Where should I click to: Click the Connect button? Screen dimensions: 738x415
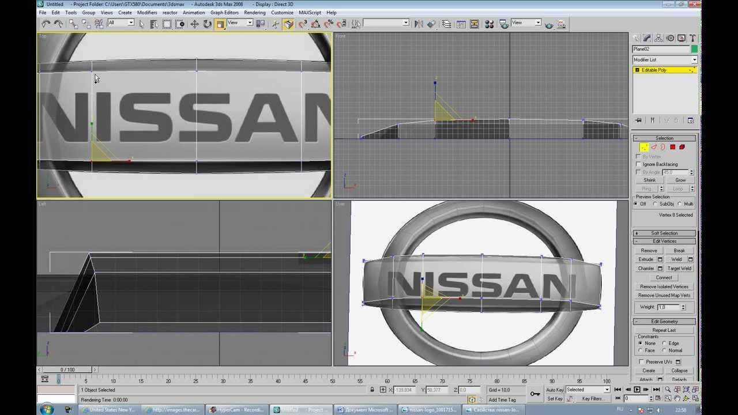coord(664,278)
